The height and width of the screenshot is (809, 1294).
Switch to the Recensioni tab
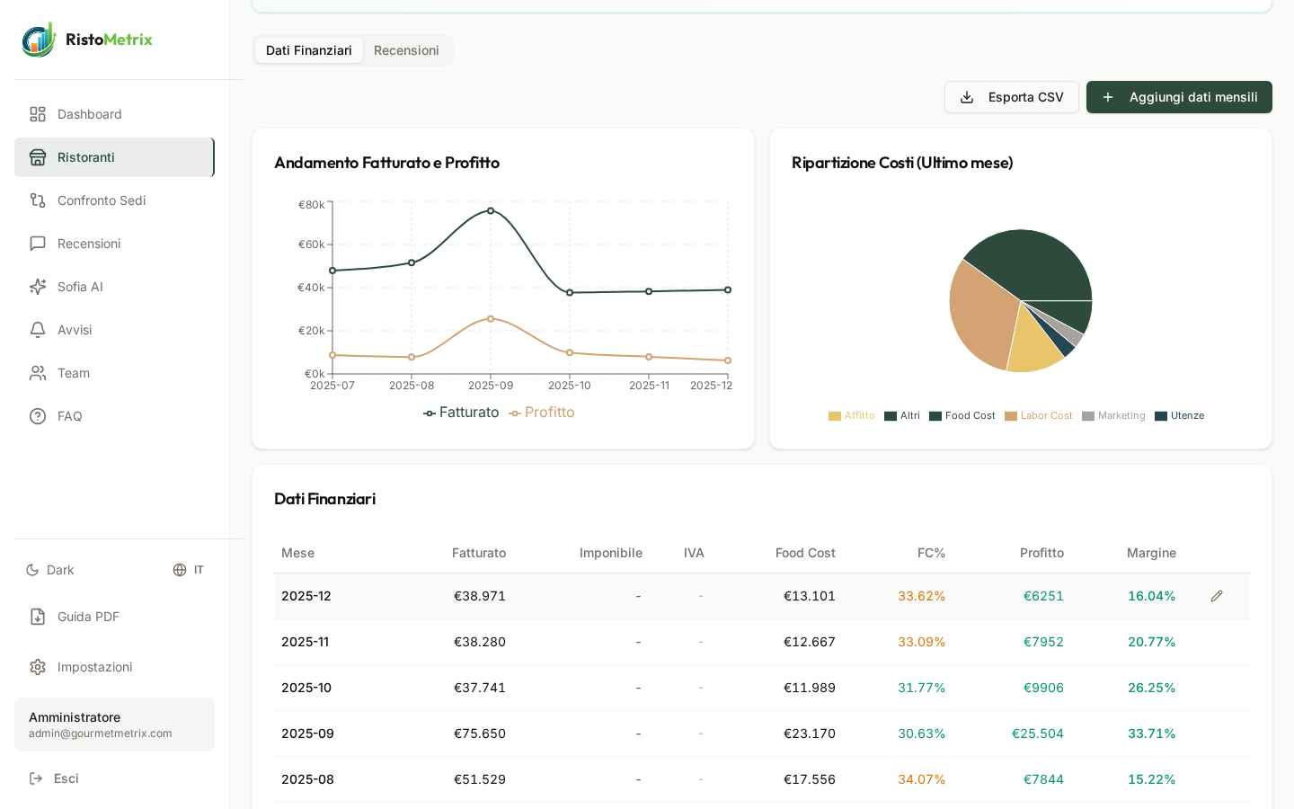(x=406, y=50)
